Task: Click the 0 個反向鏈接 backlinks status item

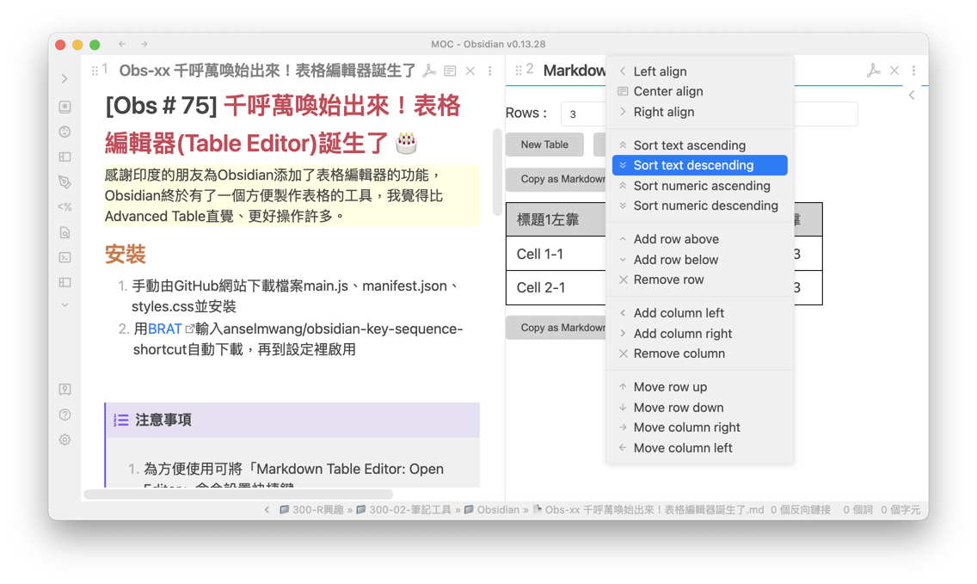Action: tap(801, 510)
